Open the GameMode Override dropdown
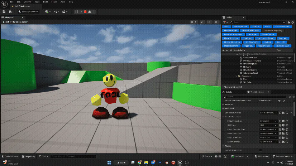This screenshot has width=296, height=166. coord(268,113)
